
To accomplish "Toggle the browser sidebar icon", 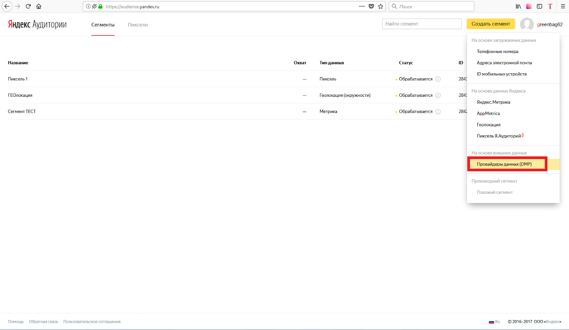I will [x=539, y=6].
